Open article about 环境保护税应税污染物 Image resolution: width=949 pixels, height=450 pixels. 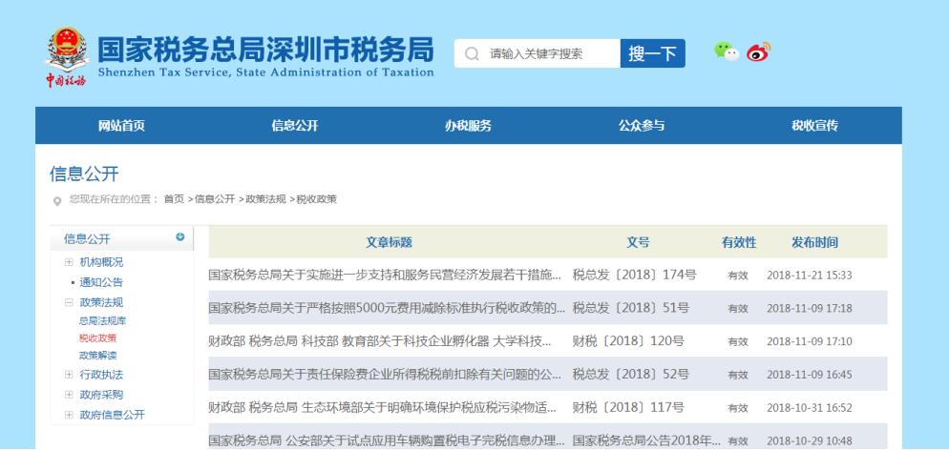[383, 408]
